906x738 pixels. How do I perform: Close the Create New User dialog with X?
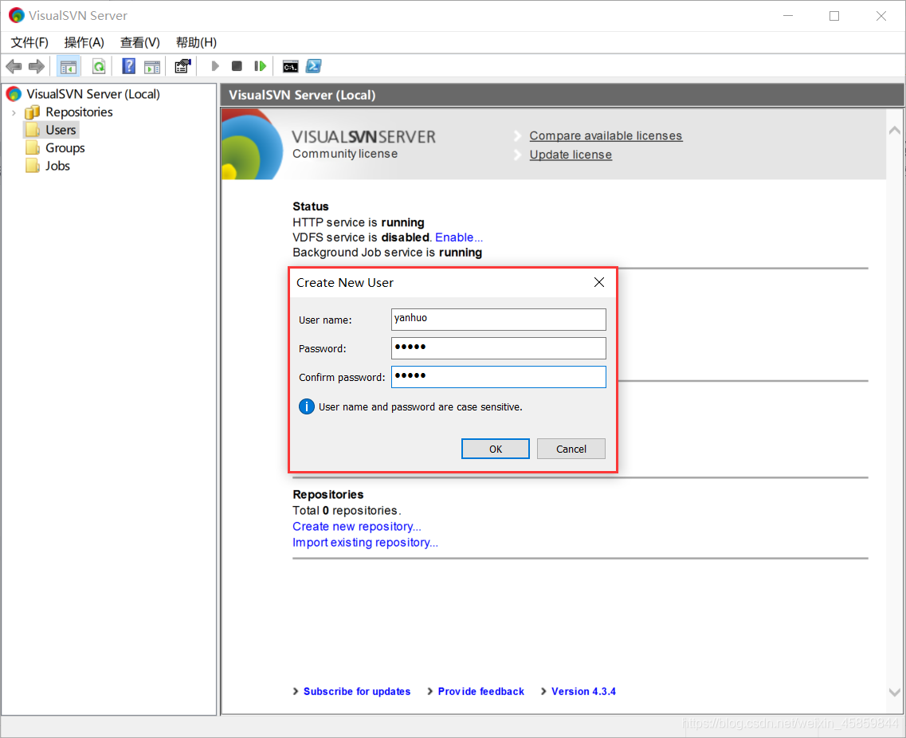599,282
